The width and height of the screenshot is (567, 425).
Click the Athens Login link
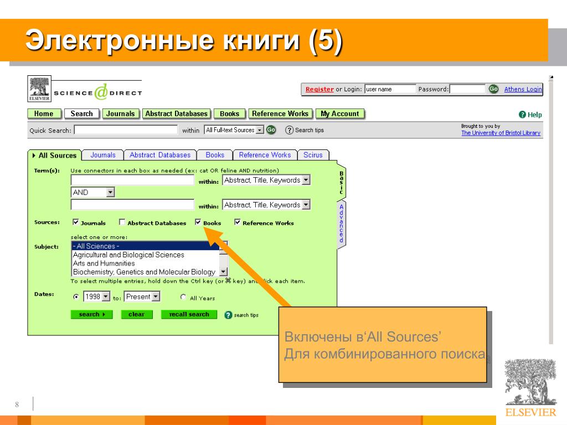(523, 89)
